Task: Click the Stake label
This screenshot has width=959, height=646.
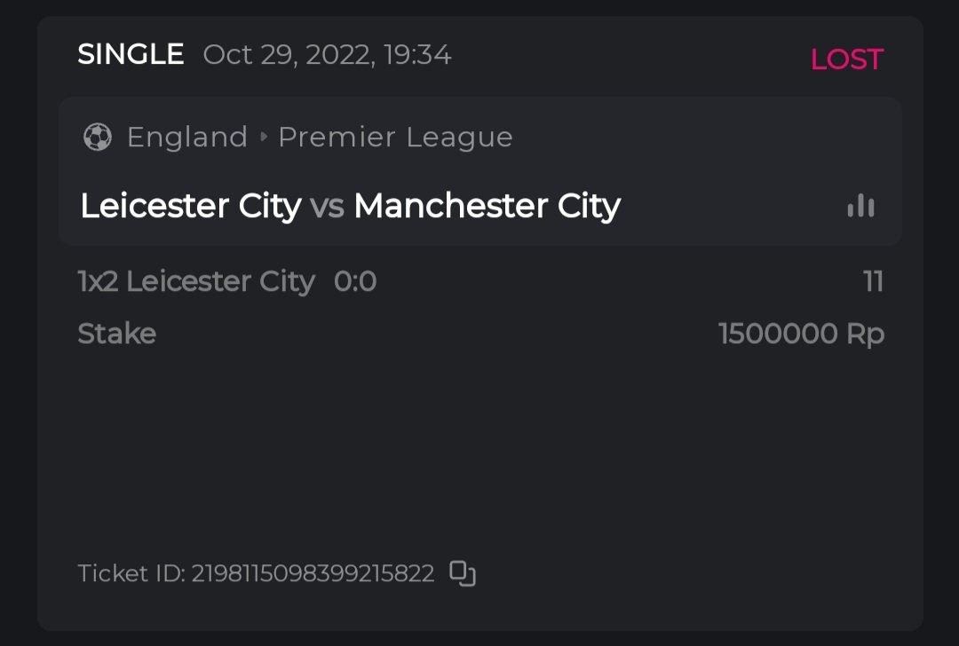Action: pos(117,334)
